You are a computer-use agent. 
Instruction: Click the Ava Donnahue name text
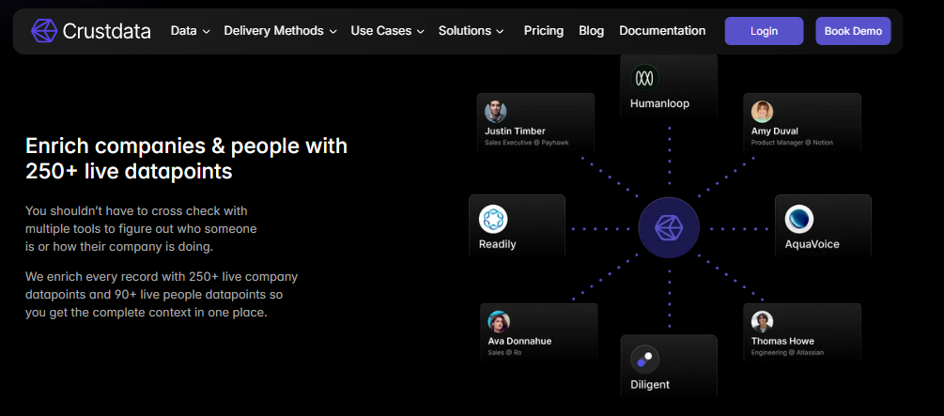pos(519,341)
